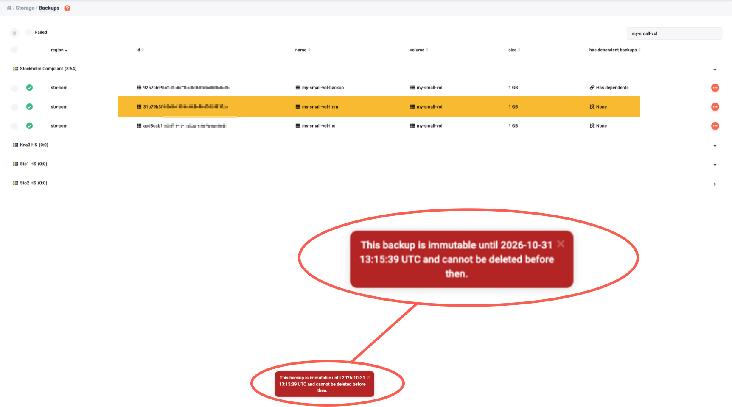
Task: Navigate to Storage in the breadcrumb
Action: [25, 8]
